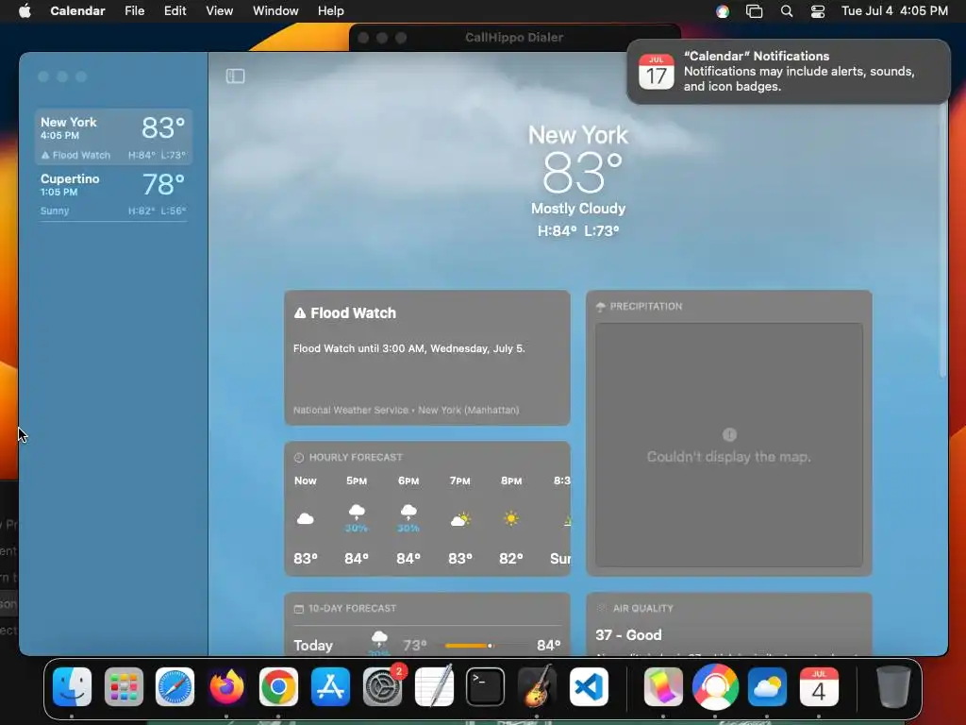
Task: Open Stage Manager windows icon in menu bar
Action: tap(754, 11)
